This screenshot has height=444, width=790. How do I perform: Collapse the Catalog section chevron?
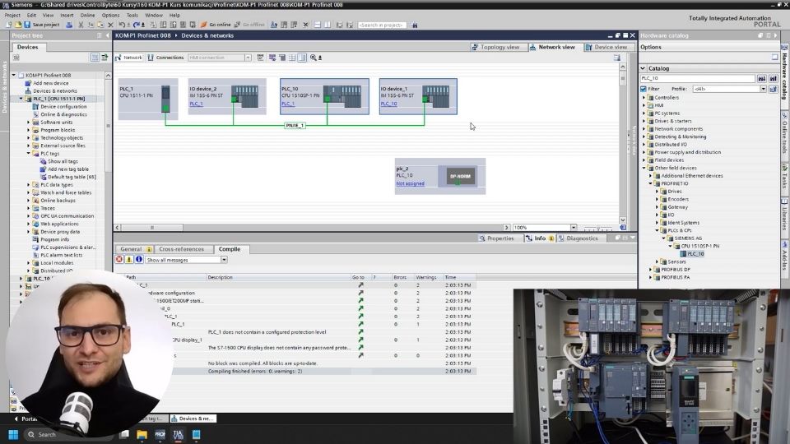click(x=643, y=68)
